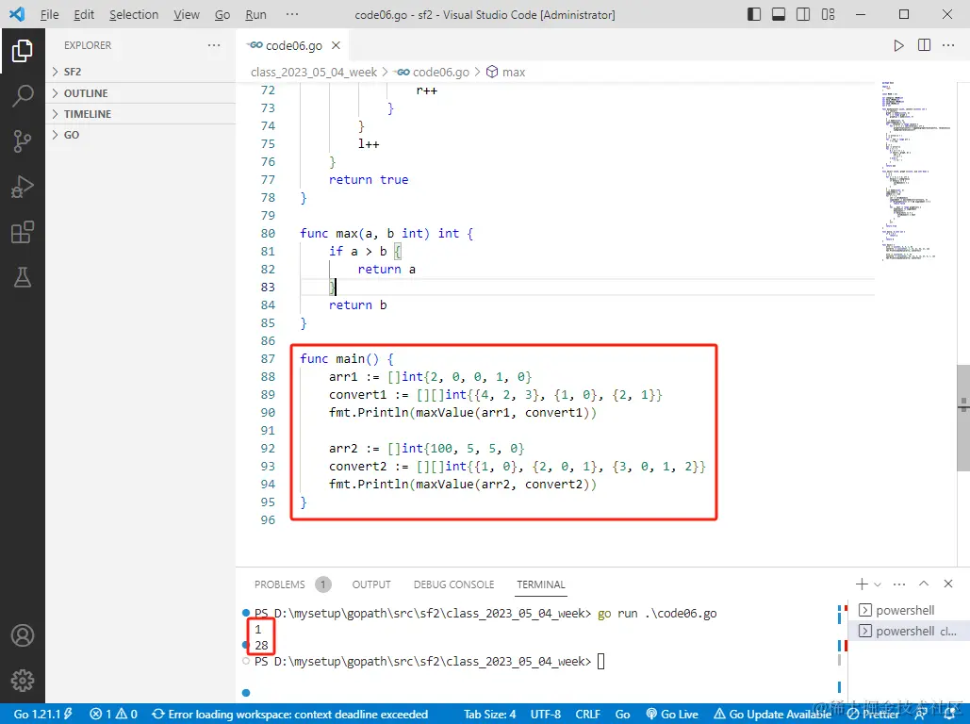The height and width of the screenshot is (724, 970).
Task: Open errors and warnings status indicator
Action: tap(113, 714)
